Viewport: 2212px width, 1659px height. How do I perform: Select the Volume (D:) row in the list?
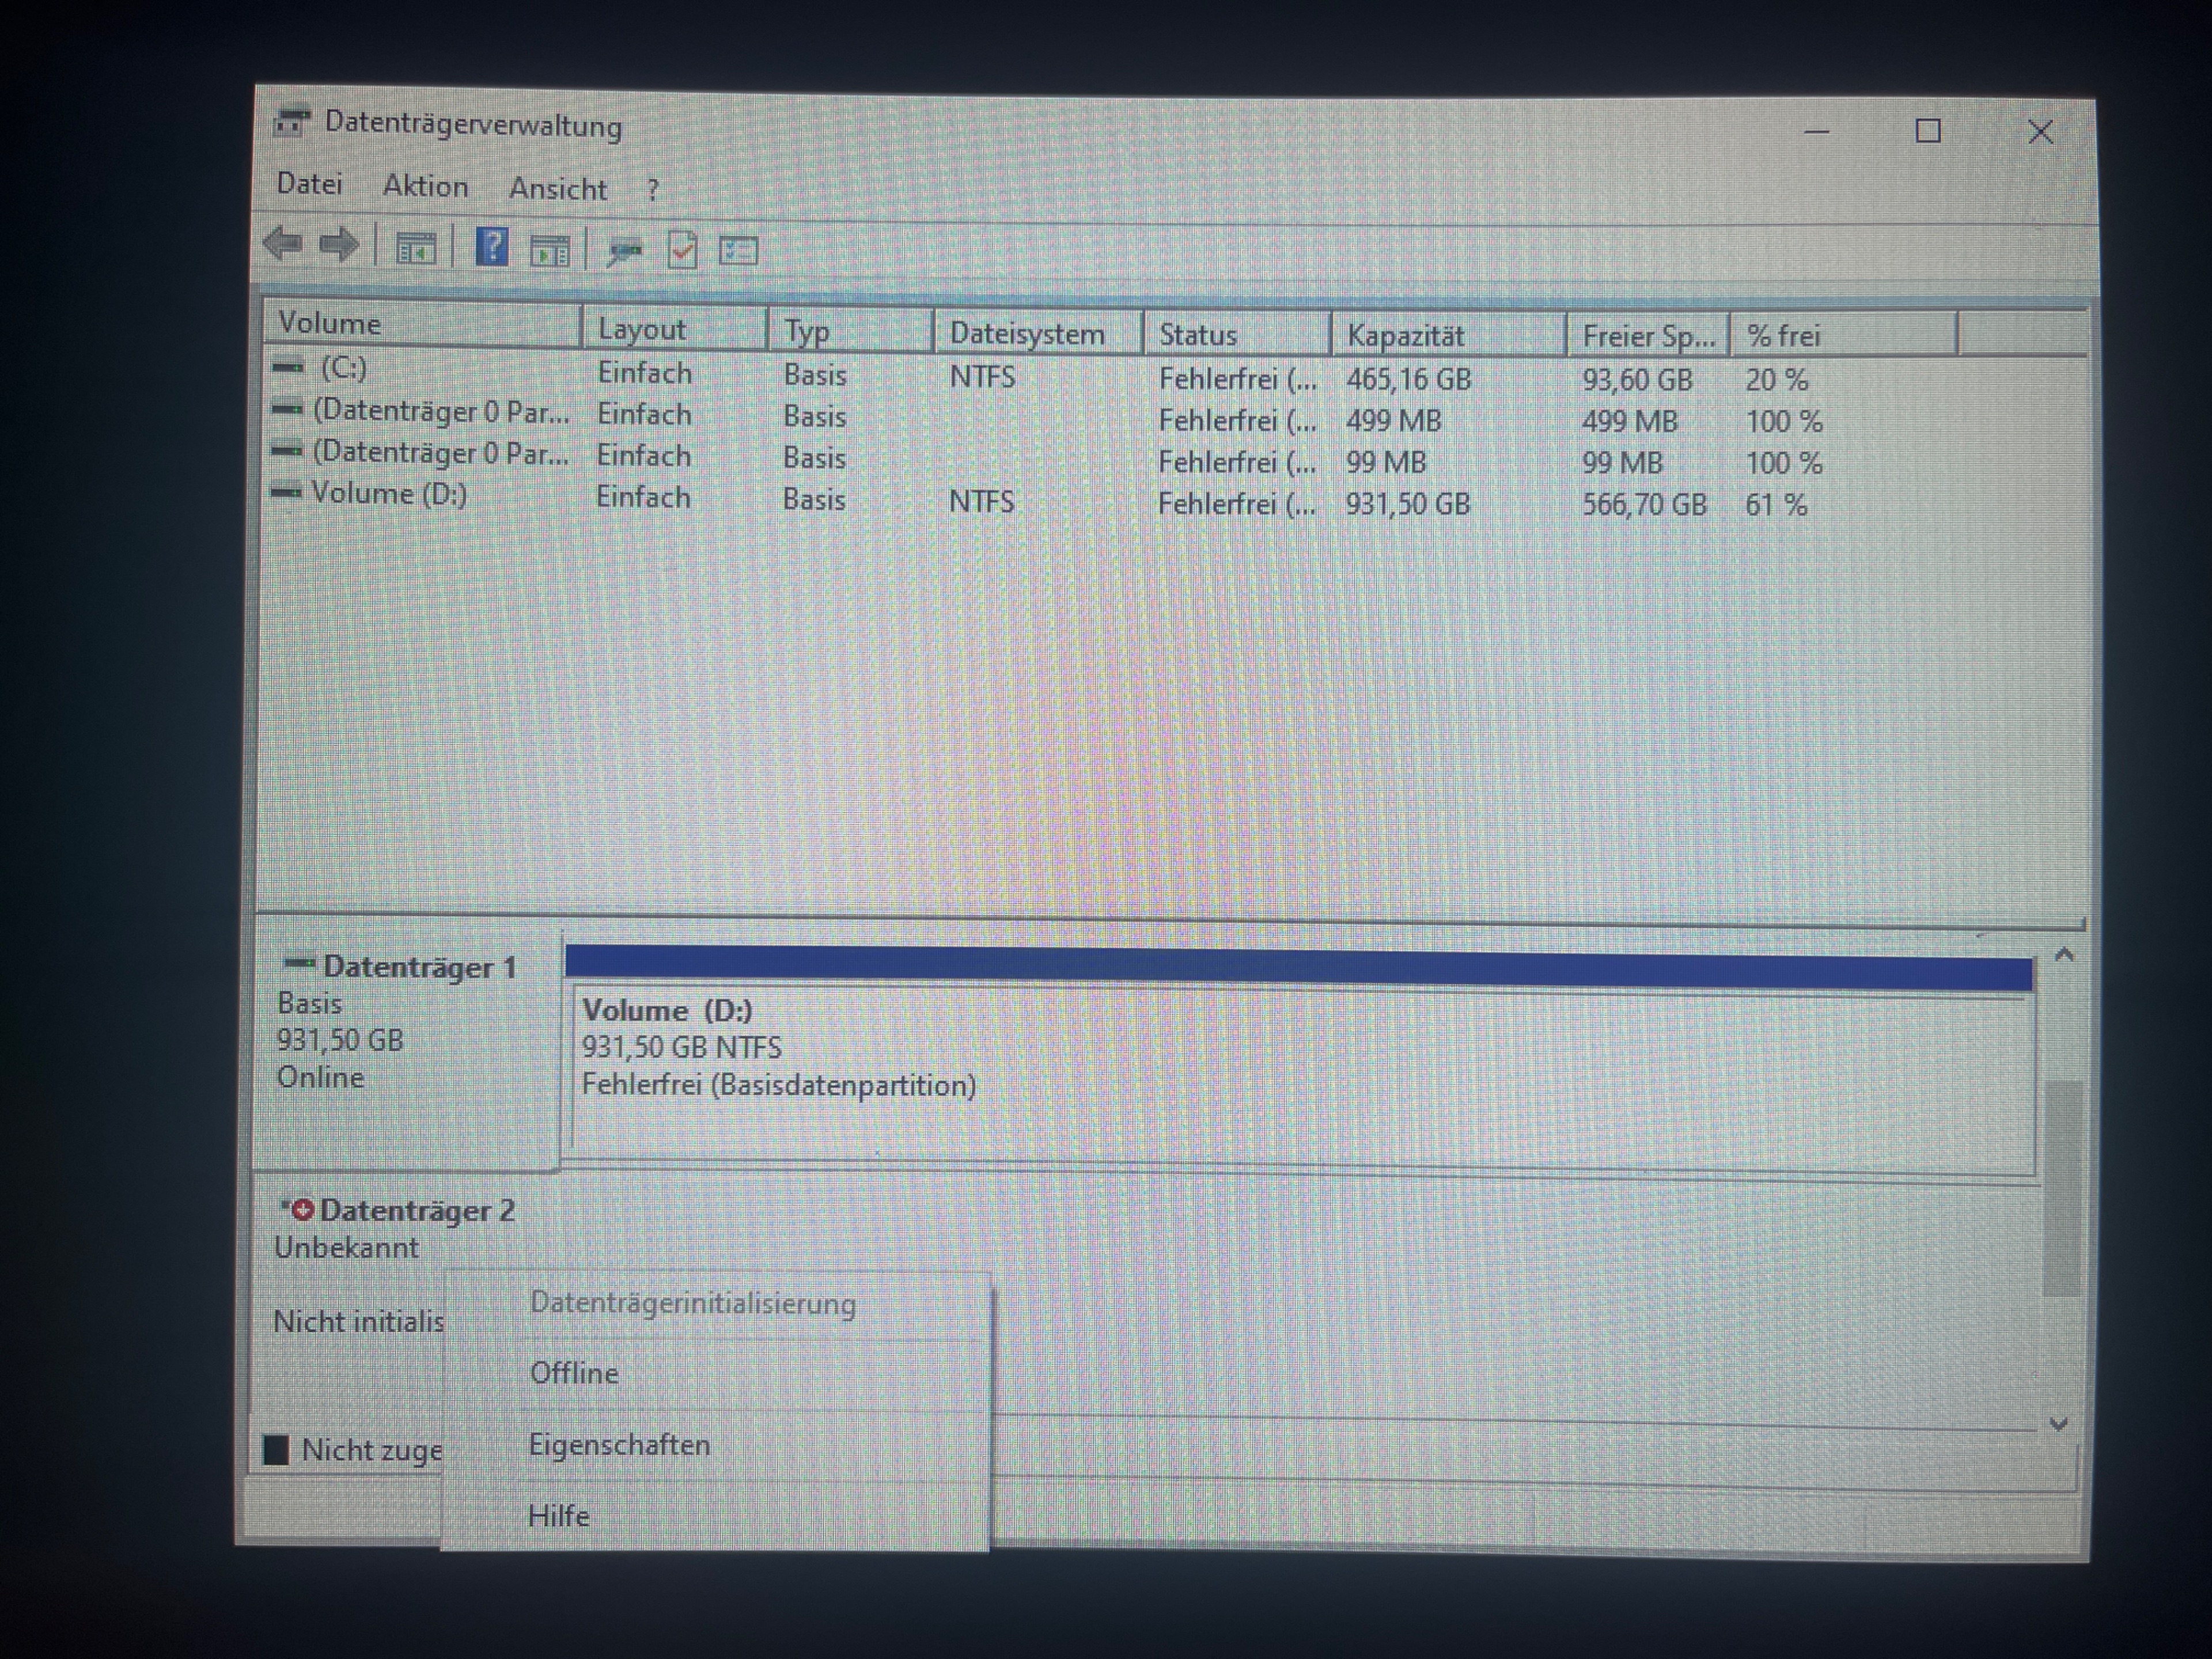pyautogui.click(x=389, y=494)
